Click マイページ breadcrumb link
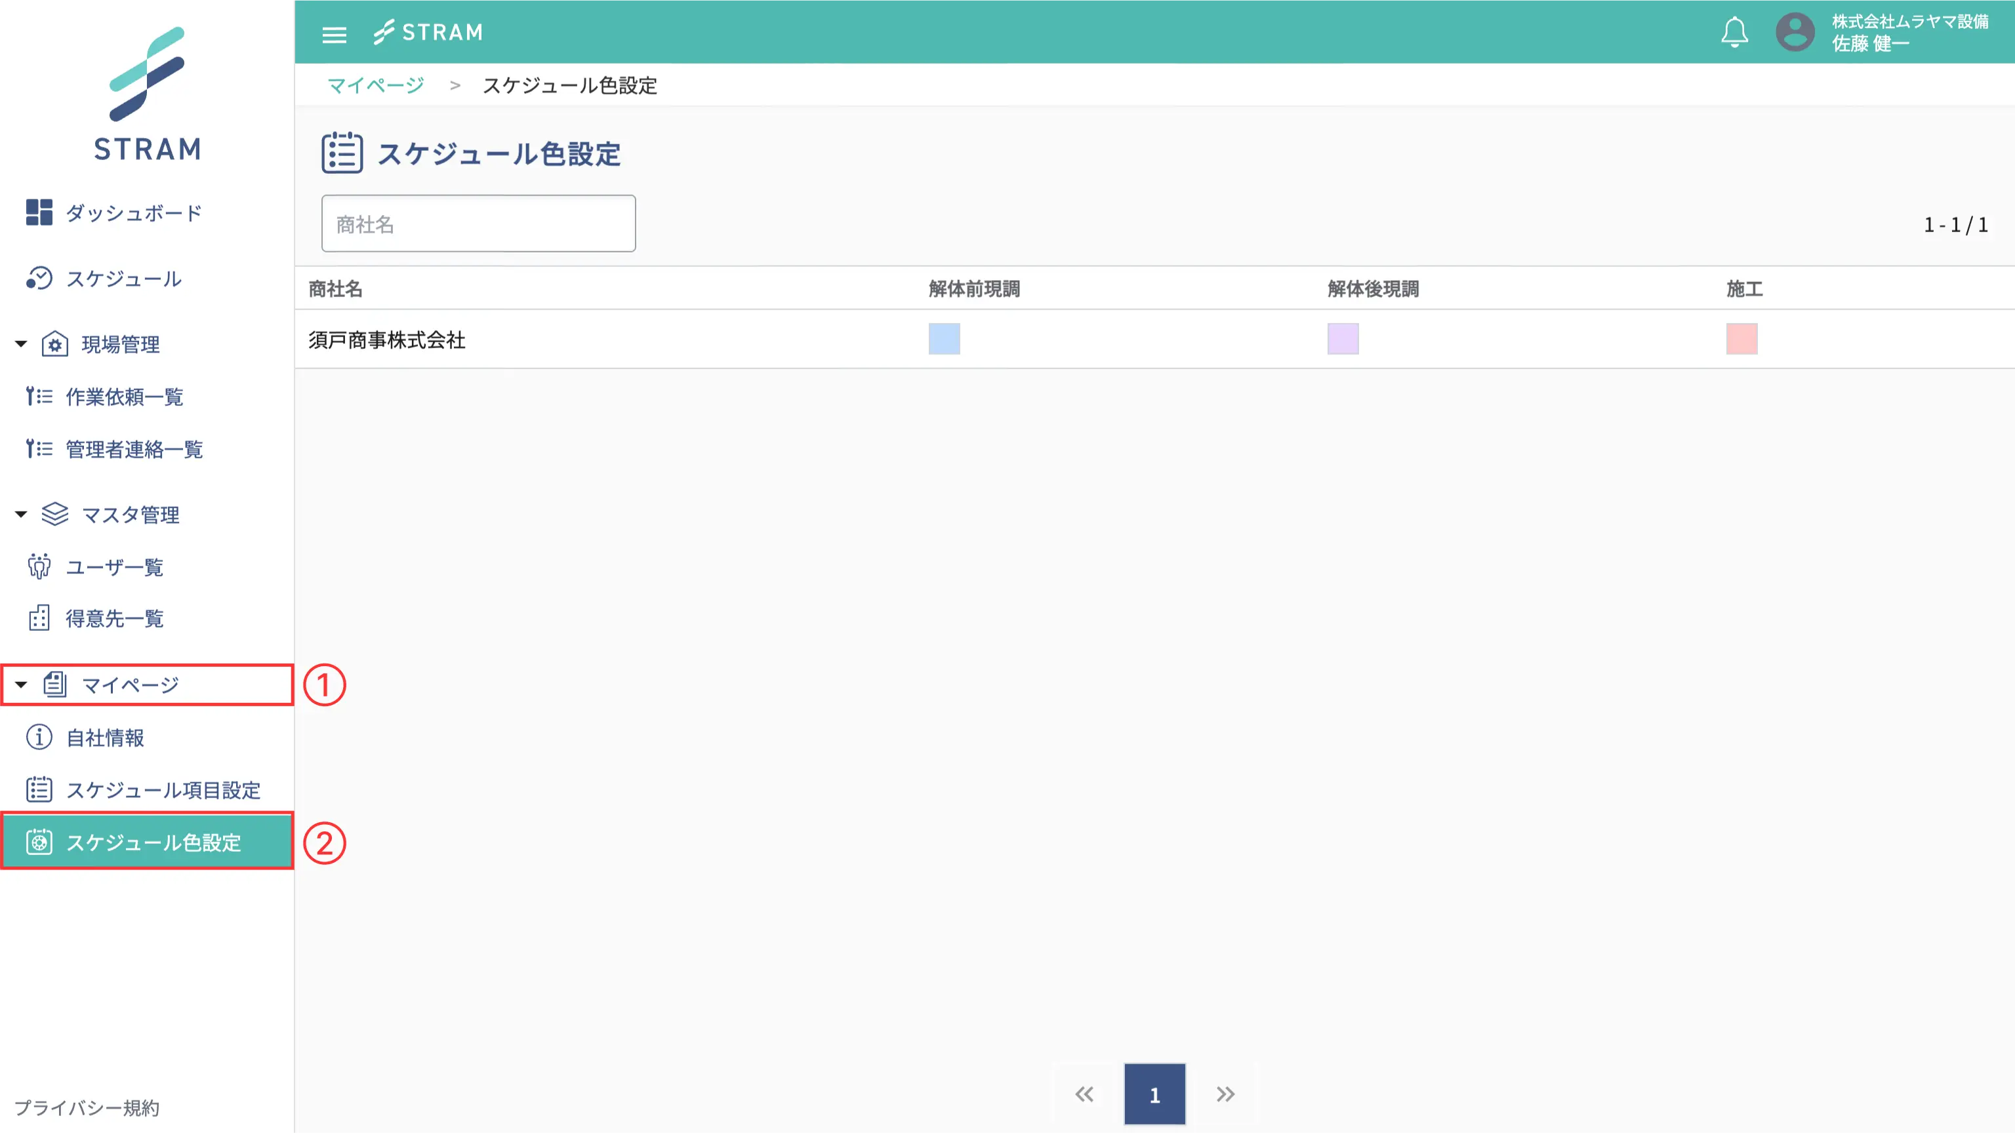This screenshot has width=2015, height=1133. coord(375,85)
